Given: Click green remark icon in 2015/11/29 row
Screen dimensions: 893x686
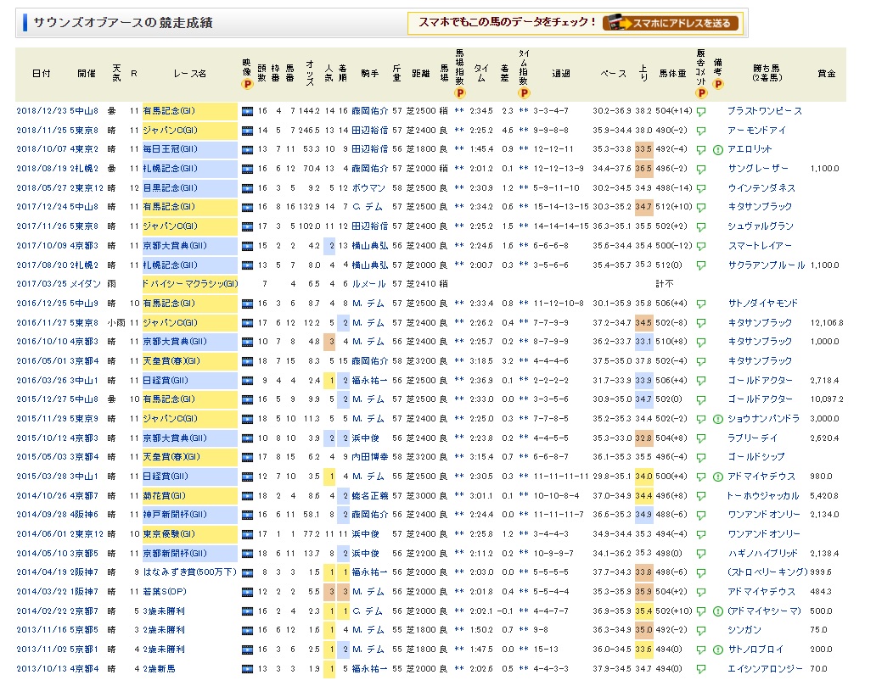Looking at the screenshot, I should click(x=717, y=418).
